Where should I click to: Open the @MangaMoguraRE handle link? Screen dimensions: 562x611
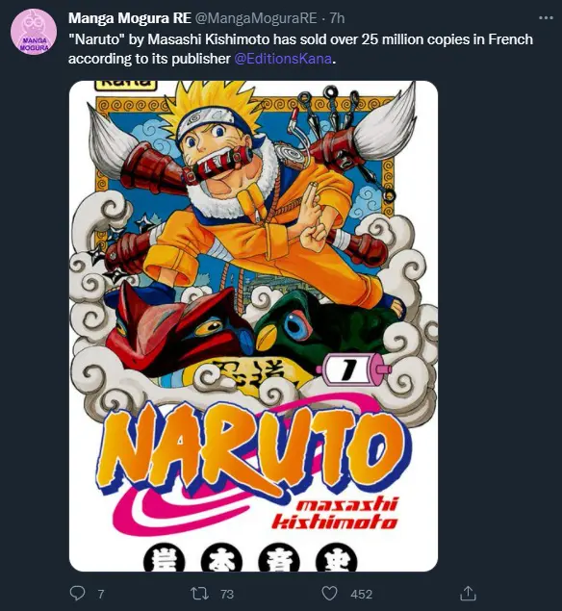pos(256,18)
